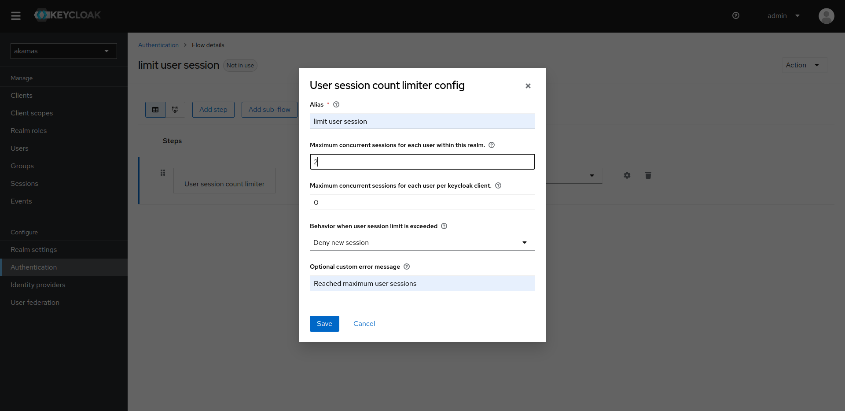Image resolution: width=845 pixels, height=411 pixels.
Task: Switch to table view toggle
Action: [155, 110]
